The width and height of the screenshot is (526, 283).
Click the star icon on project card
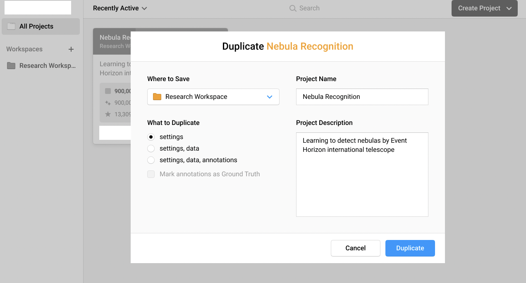[108, 114]
